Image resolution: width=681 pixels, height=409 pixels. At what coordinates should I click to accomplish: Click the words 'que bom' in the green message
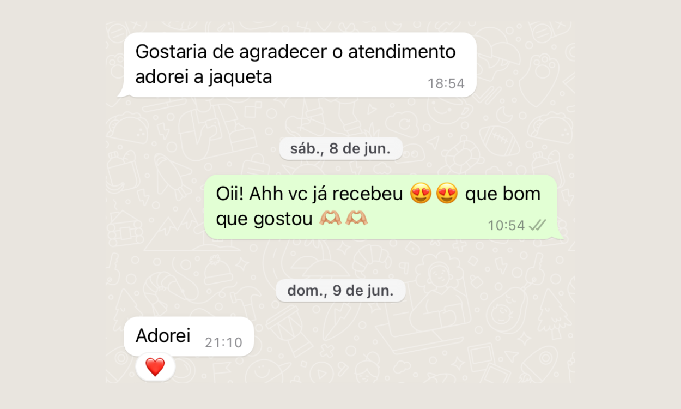(x=503, y=194)
